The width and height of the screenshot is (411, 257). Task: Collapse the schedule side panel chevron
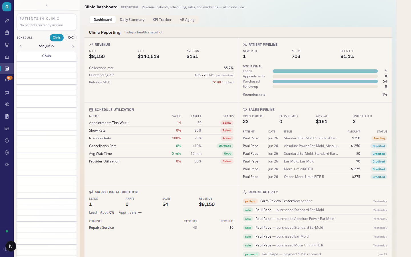(47, 5)
